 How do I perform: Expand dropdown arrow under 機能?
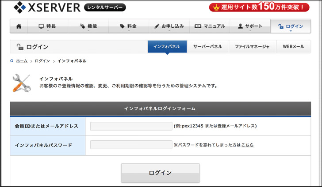88,31
